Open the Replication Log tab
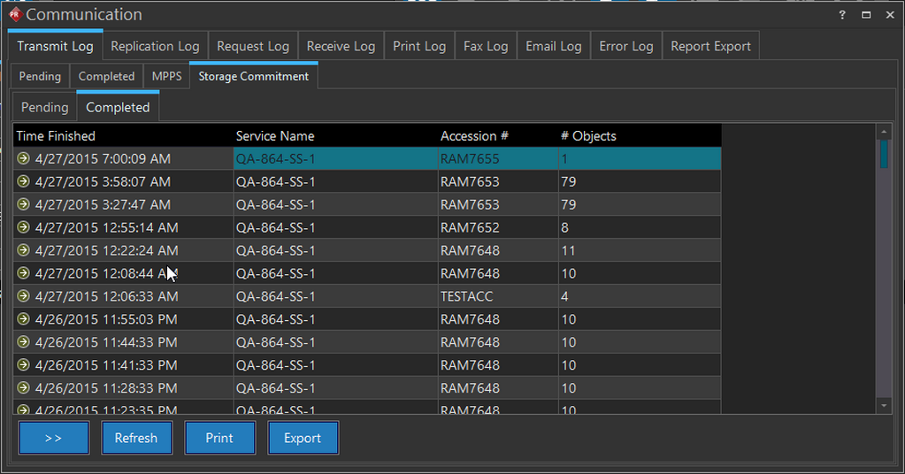The height and width of the screenshot is (474, 905). (x=155, y=46)
